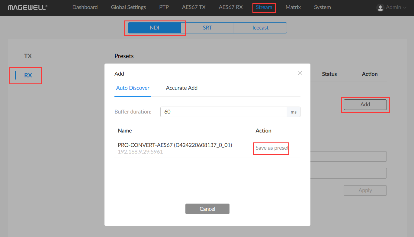This screenshot has height=237, width=414.
Task: Select the RX view
Action: pos(27,76)
